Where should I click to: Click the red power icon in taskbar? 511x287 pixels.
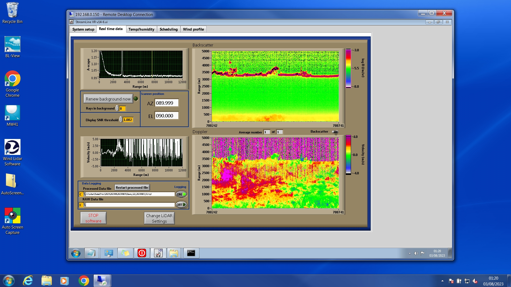pyautogui.click(x=142, y=253)
